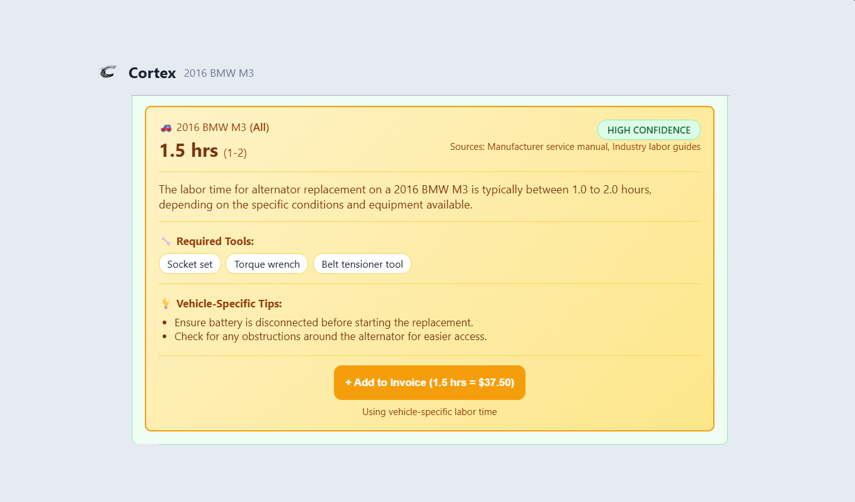
Task: Click the Cortex logo icon
Action: [108, 72]
